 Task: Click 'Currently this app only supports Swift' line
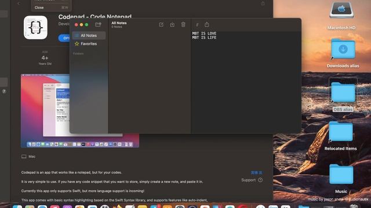tap(82, 191)
